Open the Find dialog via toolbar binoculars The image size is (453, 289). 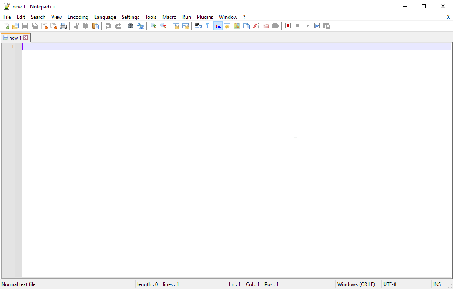131,25
